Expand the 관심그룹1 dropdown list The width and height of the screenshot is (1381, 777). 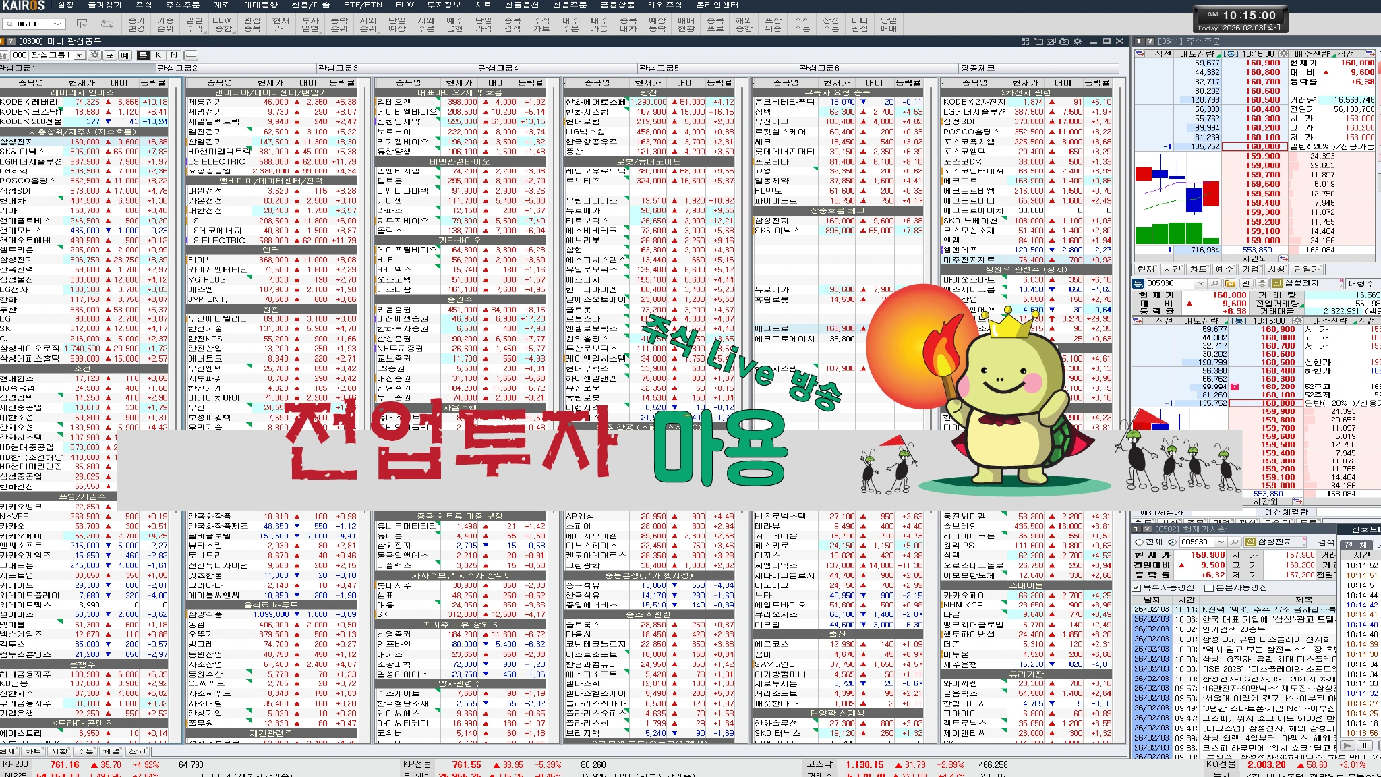click(78, 55)
